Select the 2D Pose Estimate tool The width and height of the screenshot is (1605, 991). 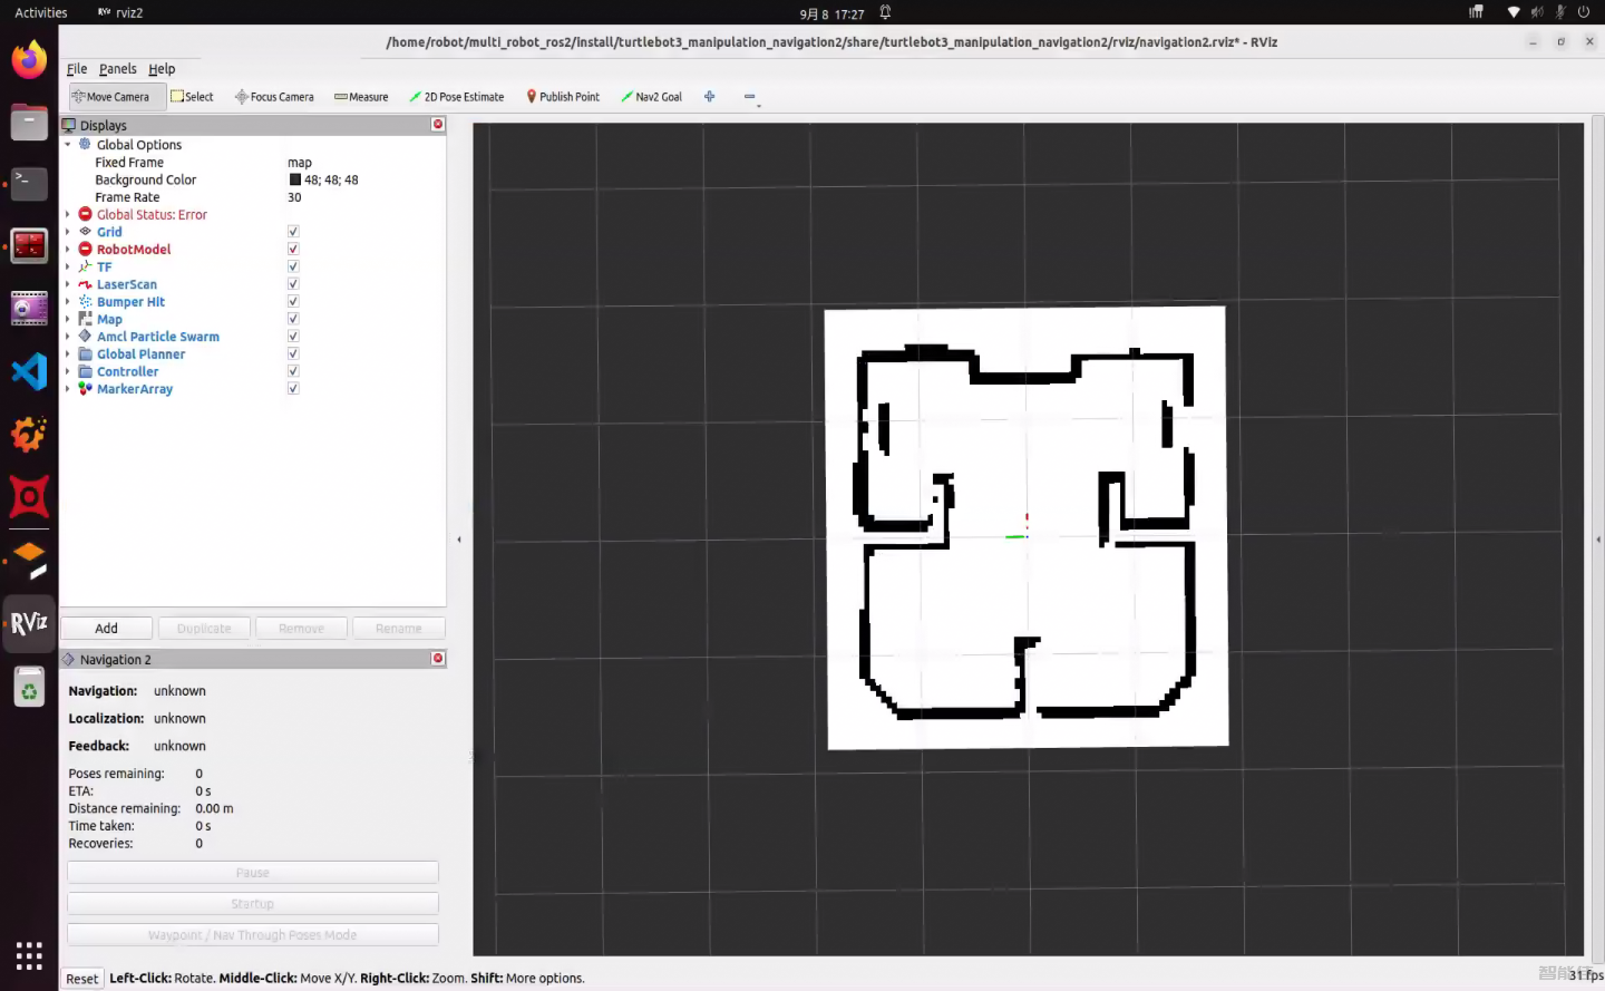[457, 97]
